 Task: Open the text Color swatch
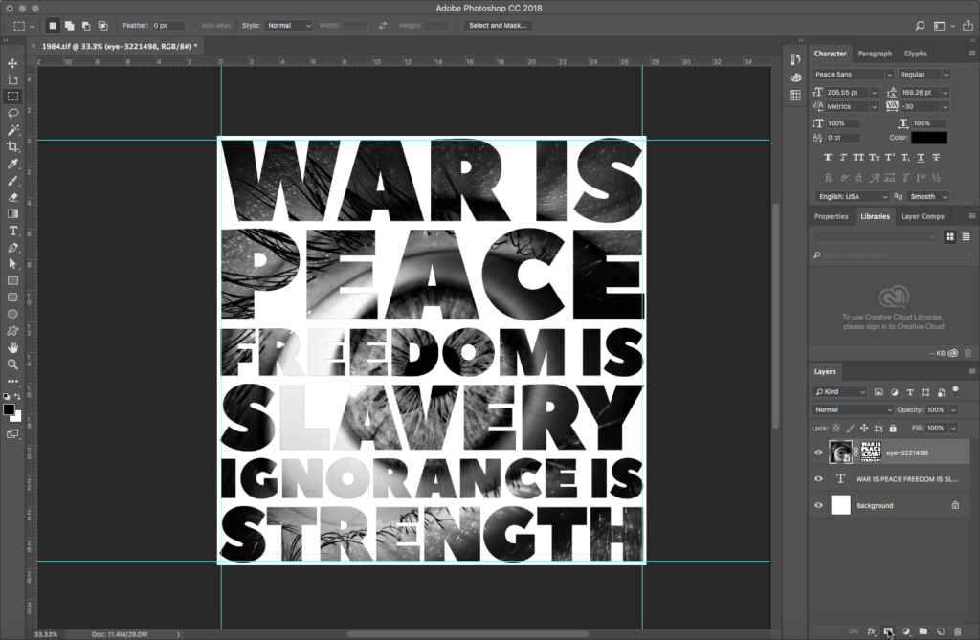[x=929, y=138]
